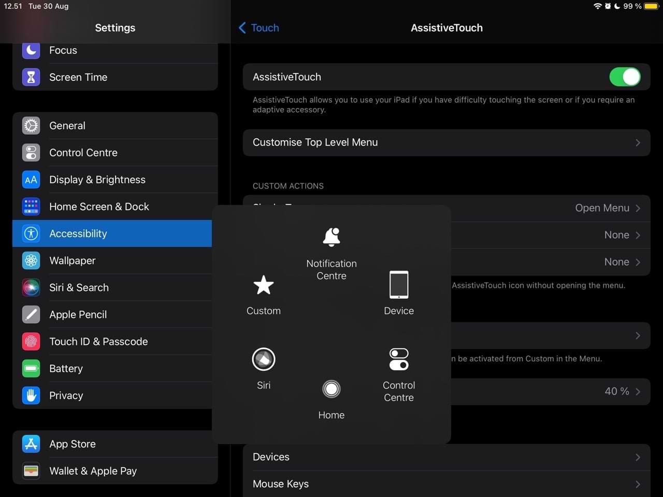Image resolution: width=663 pixels, height=497 pixels.
Task: Turn off the AssistiveTouch switch
Action: click(625, 77)
